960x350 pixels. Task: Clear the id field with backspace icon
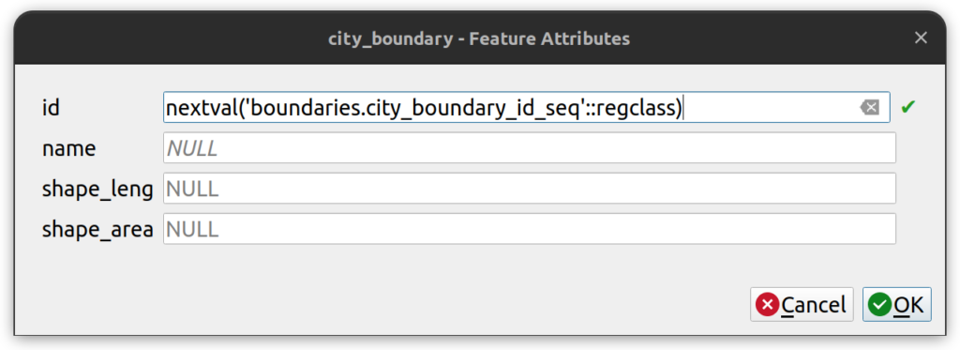pyautogui.click(x=869, y=108)
